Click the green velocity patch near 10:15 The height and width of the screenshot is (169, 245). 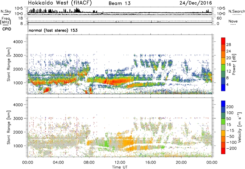pyautogui.click(x=106, y=143)
